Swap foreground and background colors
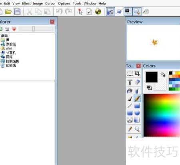Image resolution: width=180 pixels, height=165 pixels. pos(163,74)
